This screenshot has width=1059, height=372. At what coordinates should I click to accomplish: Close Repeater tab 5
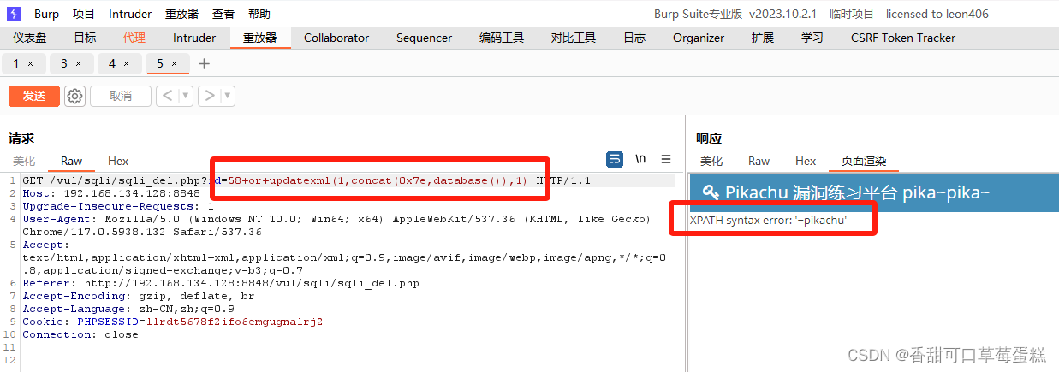(x=175, y=64)
